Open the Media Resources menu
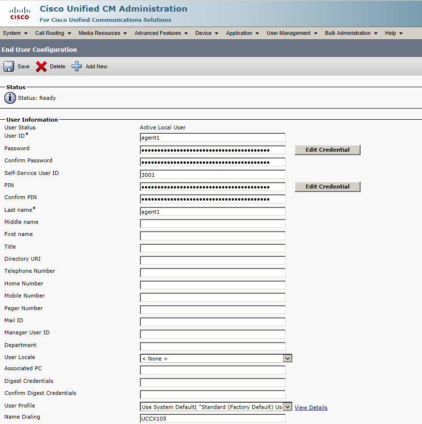This screenshot has height=424, width=422. [103, 33]
